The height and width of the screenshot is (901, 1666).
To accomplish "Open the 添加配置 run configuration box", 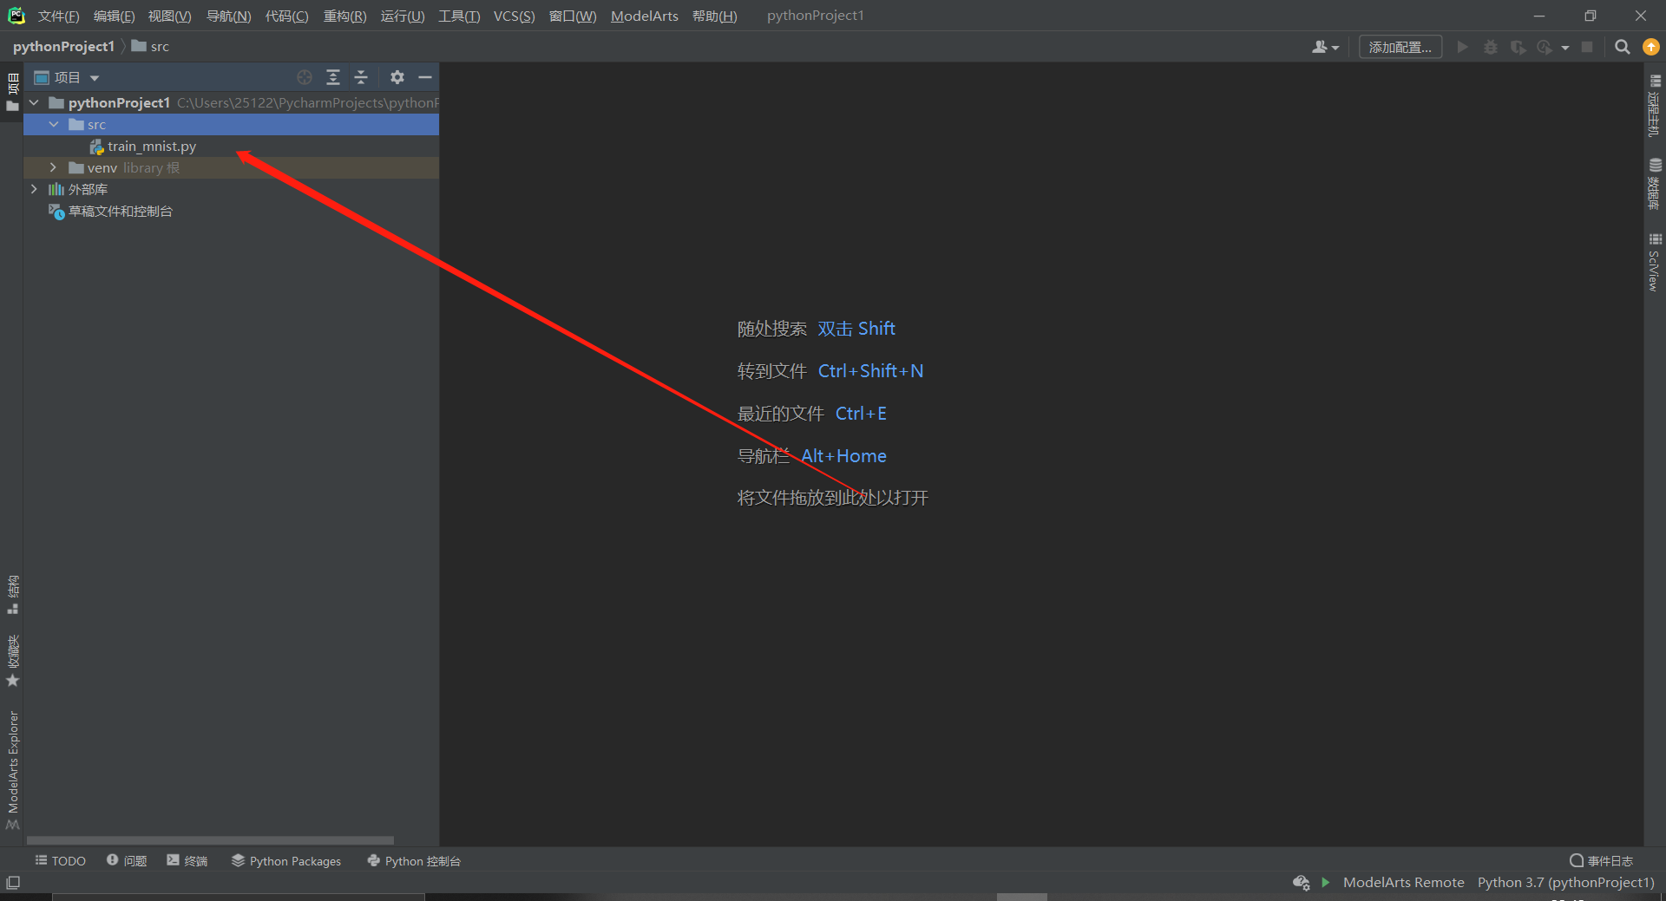I will coord(1400,47).
